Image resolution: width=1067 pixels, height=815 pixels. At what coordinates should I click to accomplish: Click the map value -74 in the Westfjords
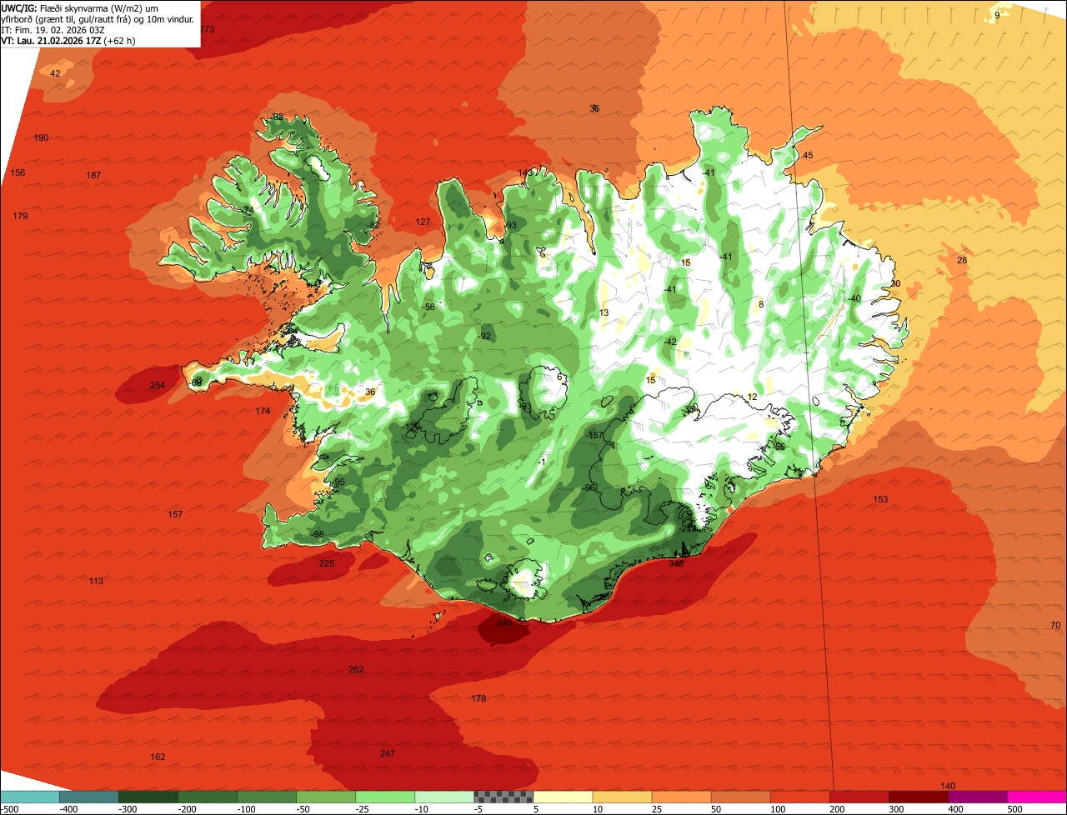click(247, 210)
